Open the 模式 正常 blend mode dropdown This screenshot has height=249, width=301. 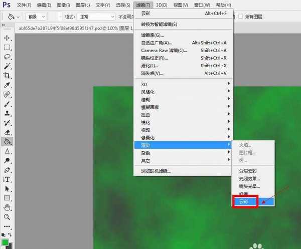(96, 17)
